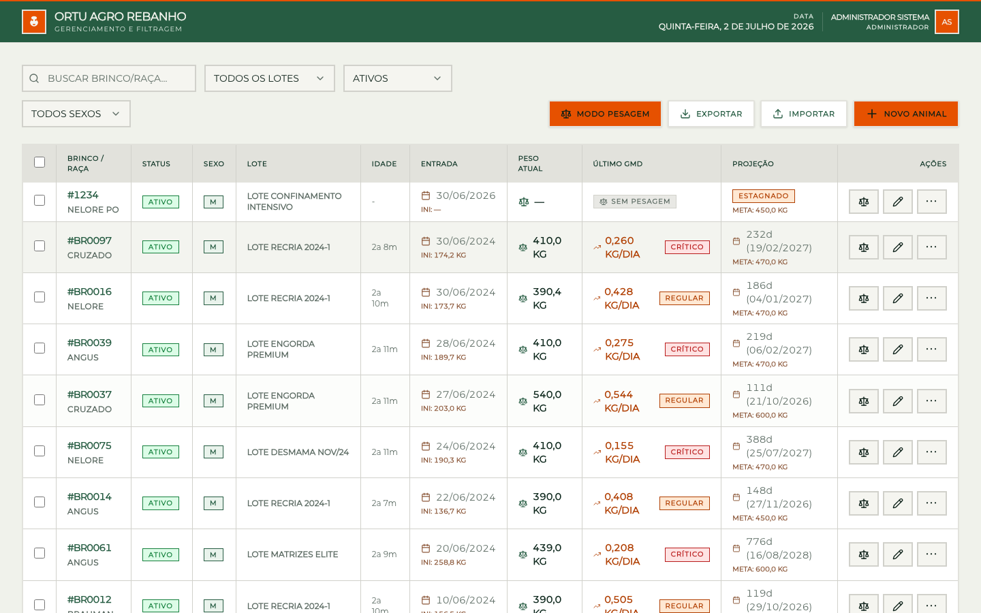
Task: Expand the Ativos status filter
Action: [398, 78]
